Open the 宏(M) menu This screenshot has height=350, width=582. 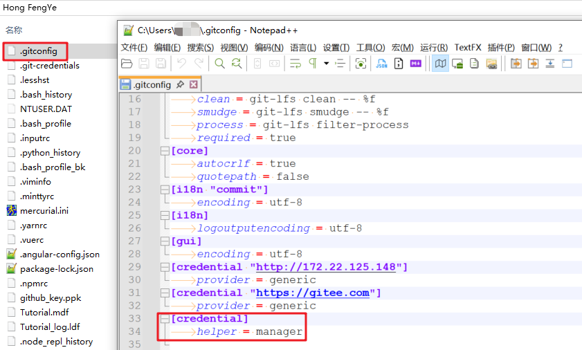tap(402, 48)
